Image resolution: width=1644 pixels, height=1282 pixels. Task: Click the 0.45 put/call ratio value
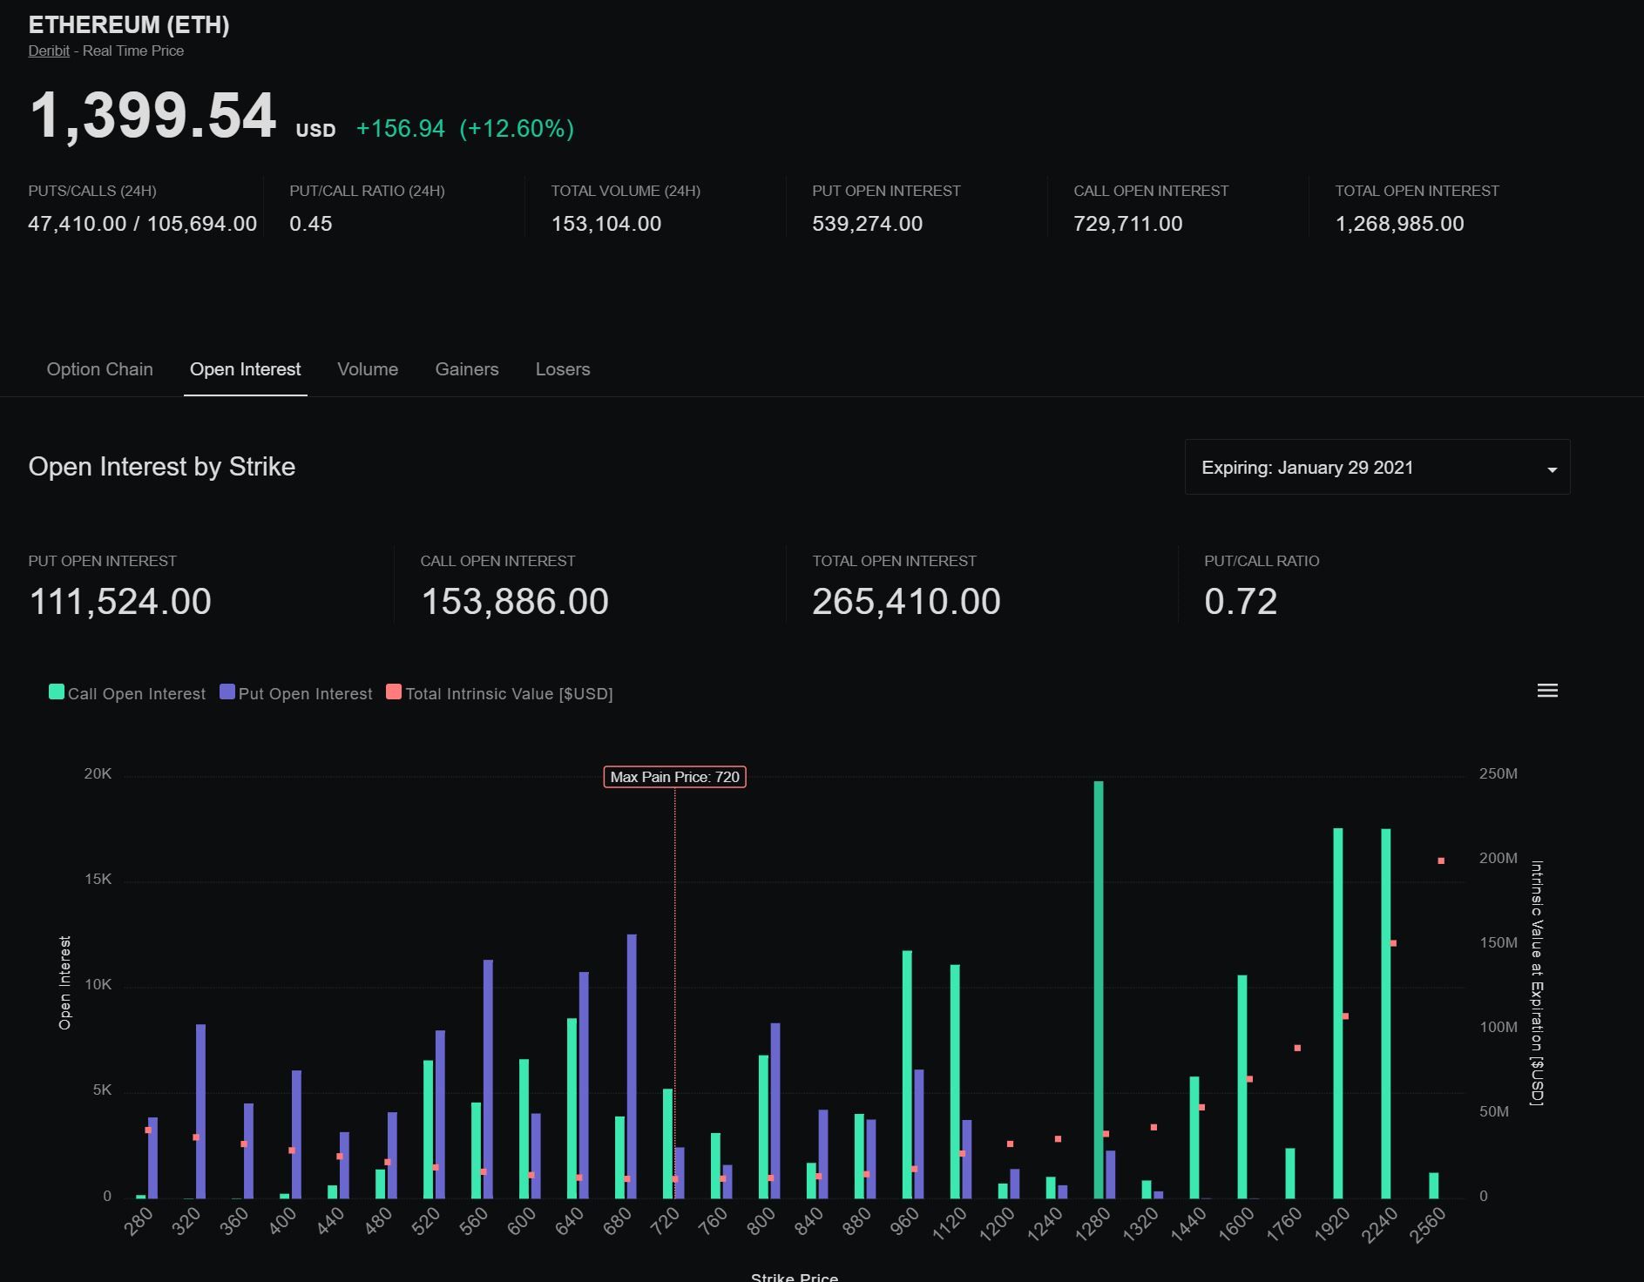pos(311,223)
